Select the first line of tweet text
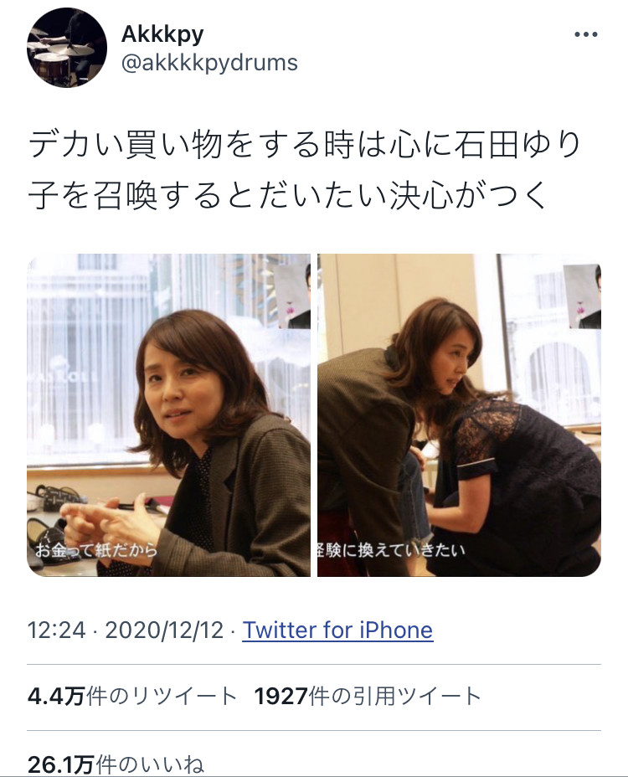628x777 pixels. click(x=305, y=145)
